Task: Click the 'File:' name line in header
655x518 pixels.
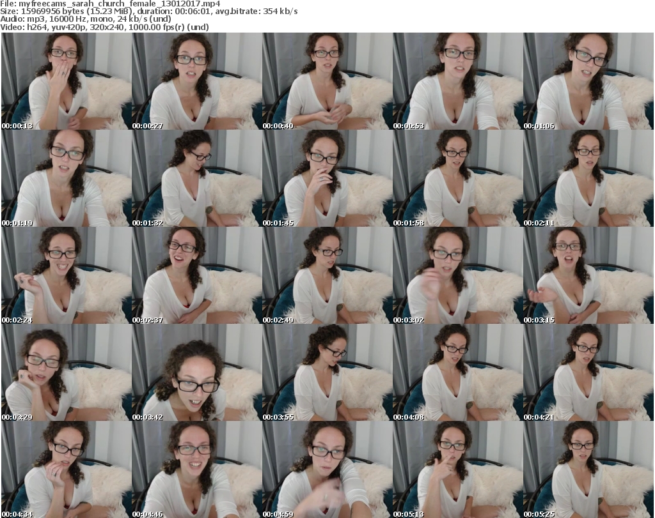Action: pos(110,4)
